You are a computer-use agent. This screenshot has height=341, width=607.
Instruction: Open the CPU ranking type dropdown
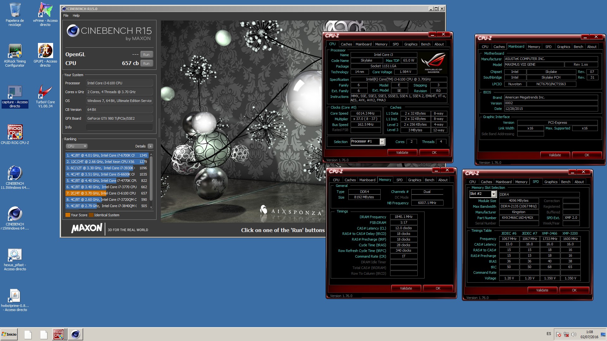(77, 146)
